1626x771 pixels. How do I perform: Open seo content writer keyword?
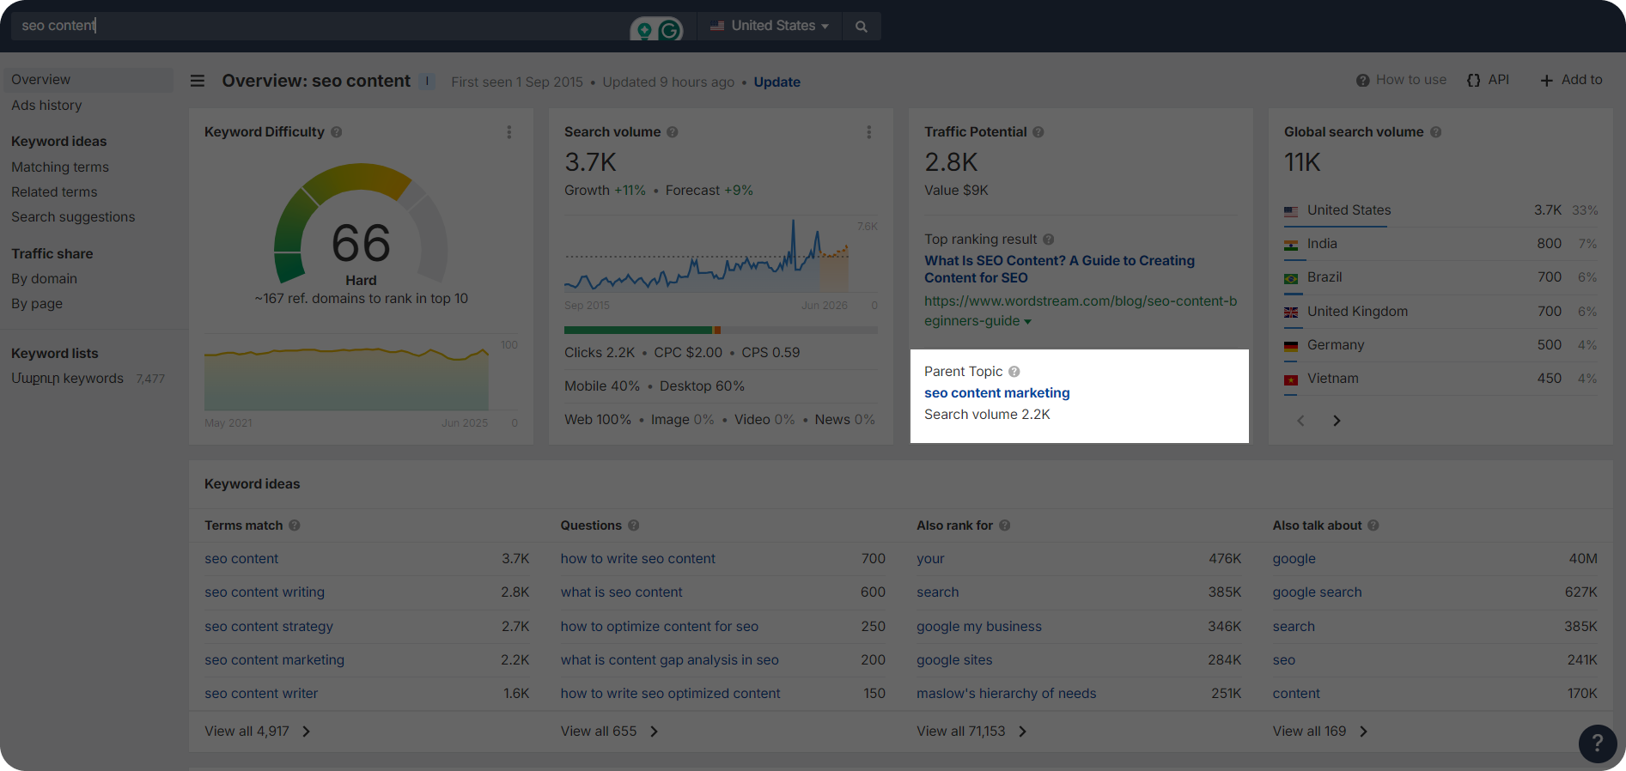pos(261,694)
